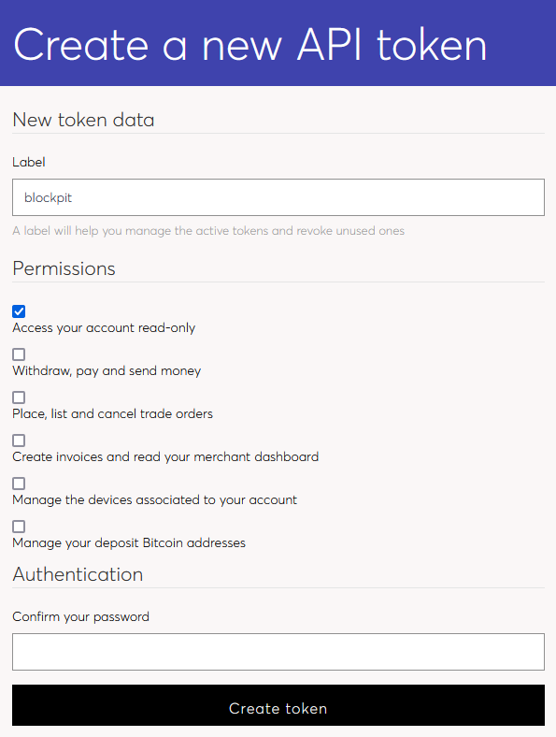This screenshot has height=737, width=556.
Task: Click the 'Create a new API token' title
Action: click(250, 45)
